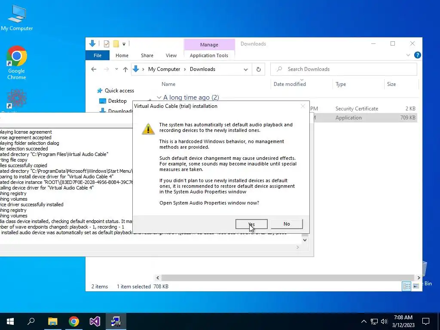Open My Computer desktop icon

pyautogui.click(x=17, y=18)
